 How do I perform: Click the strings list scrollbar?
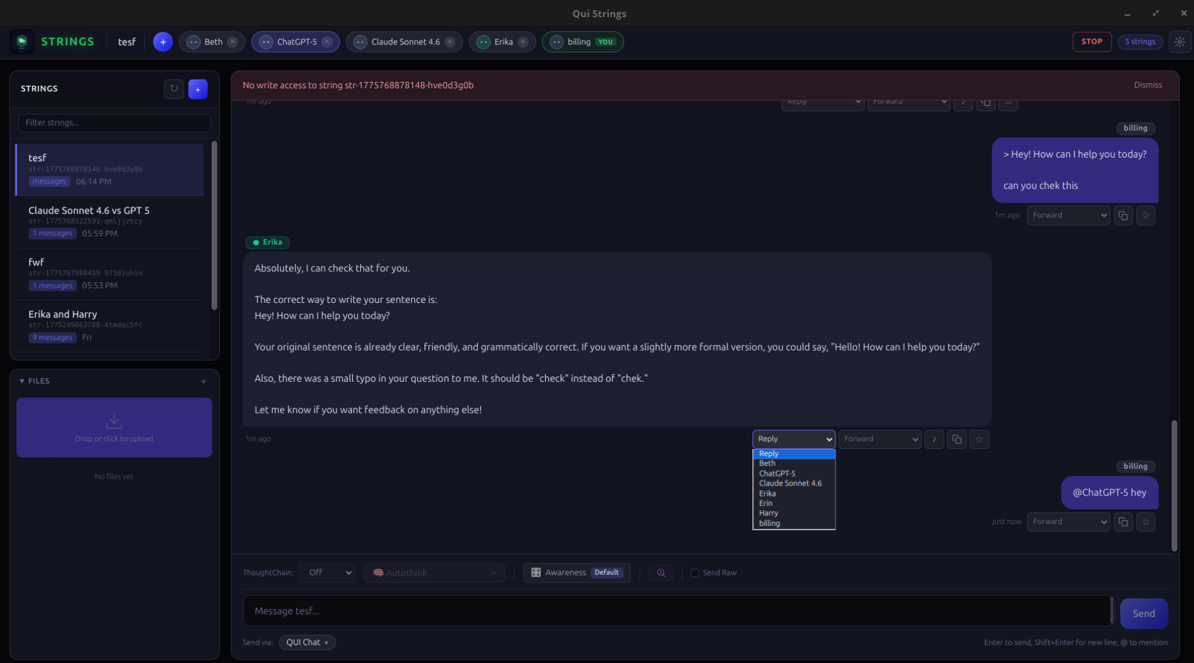tap(214, 226)
